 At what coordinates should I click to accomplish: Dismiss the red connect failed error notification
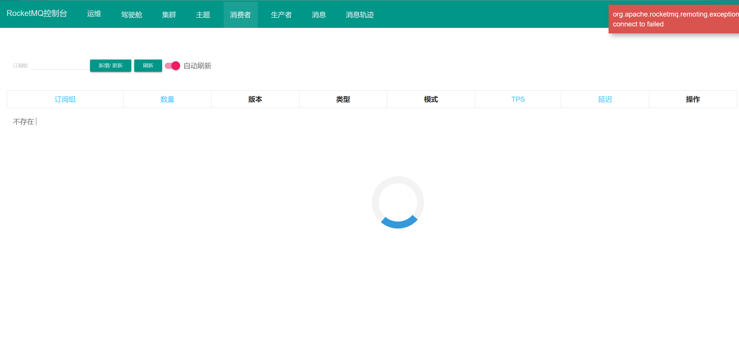[x=673, y=19]
